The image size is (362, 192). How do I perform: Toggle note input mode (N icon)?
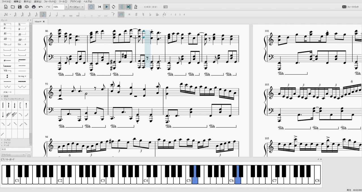tap(6, 14)
